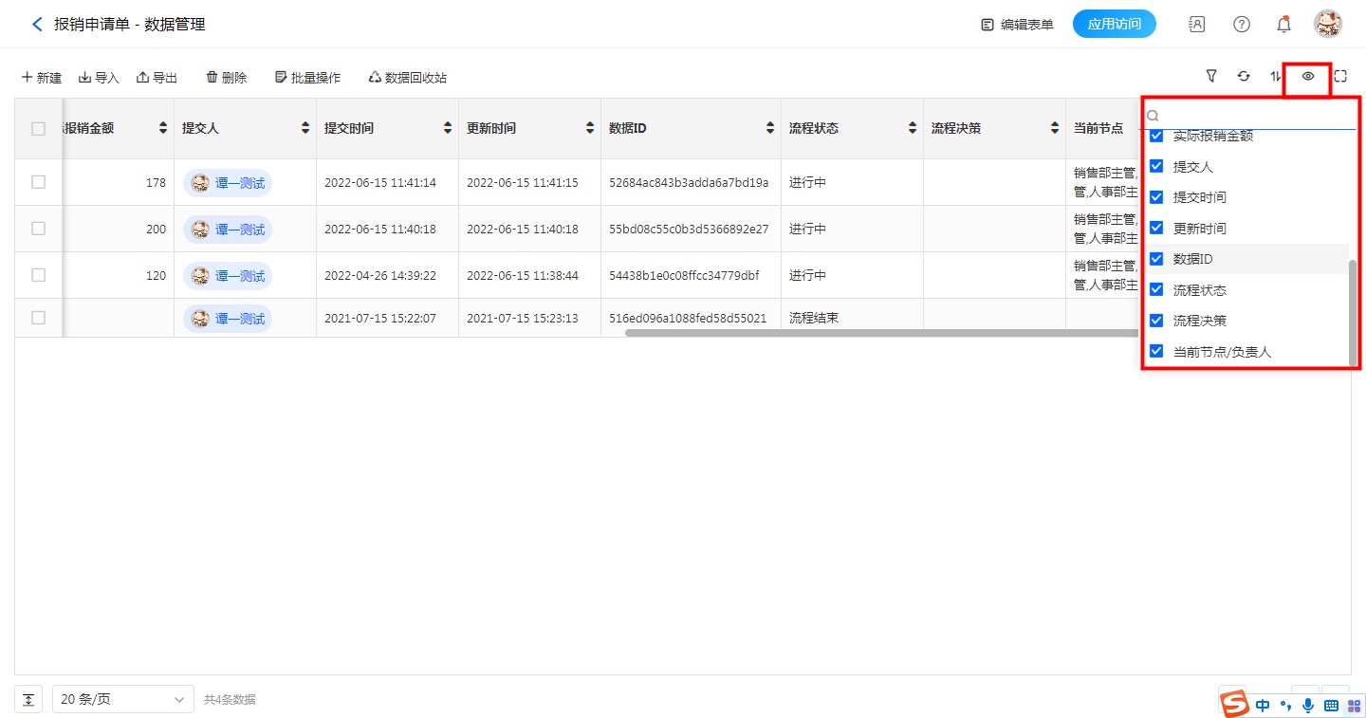1366x718 pixels.
Task: Uncheck the 提交时间 column checkbox
Action: (x=1156, y=197)
